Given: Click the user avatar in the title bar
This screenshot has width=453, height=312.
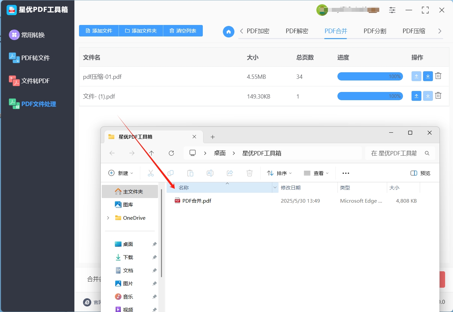Looking at the screenshot, I should [x=322, y=10].
